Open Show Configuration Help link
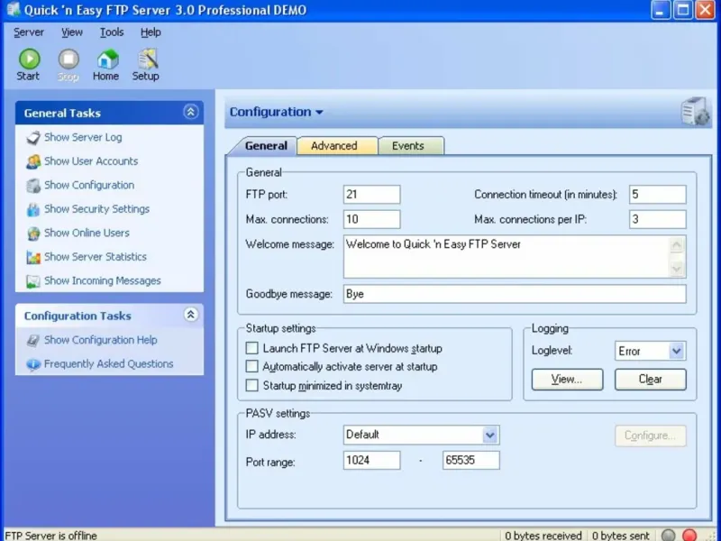 [101, 340]
